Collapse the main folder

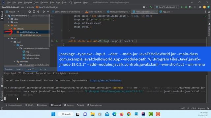point(12,42)
